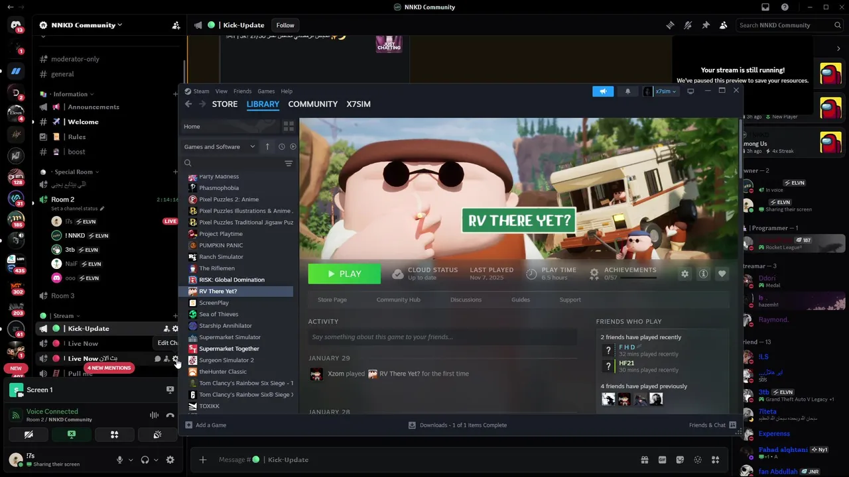
Task: Expand headphone output options arrow
Action: 156,460
